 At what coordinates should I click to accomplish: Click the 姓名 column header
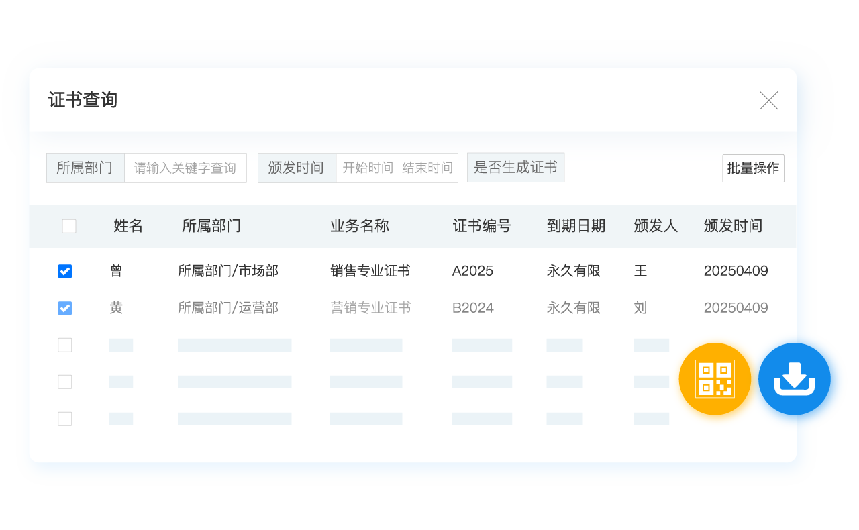point(128,226)
